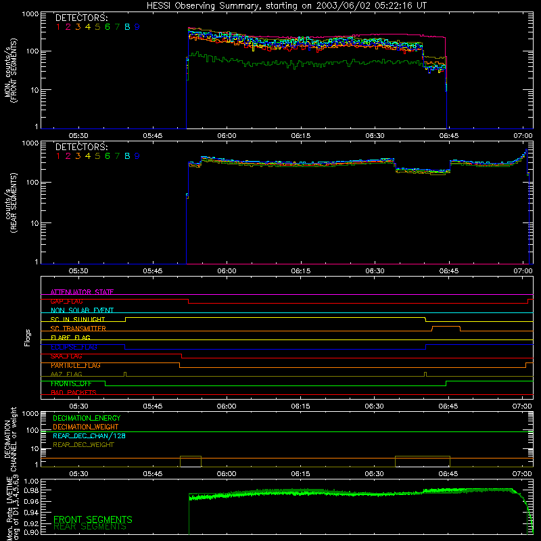The image size is (541, 541).
Task: Click detector number 7 in the top plot legend
Action: (x=117, y=27)
